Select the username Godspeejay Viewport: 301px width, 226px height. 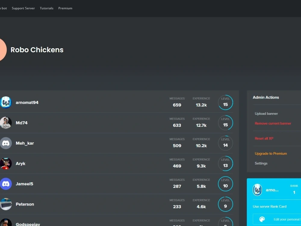(28, 224)
